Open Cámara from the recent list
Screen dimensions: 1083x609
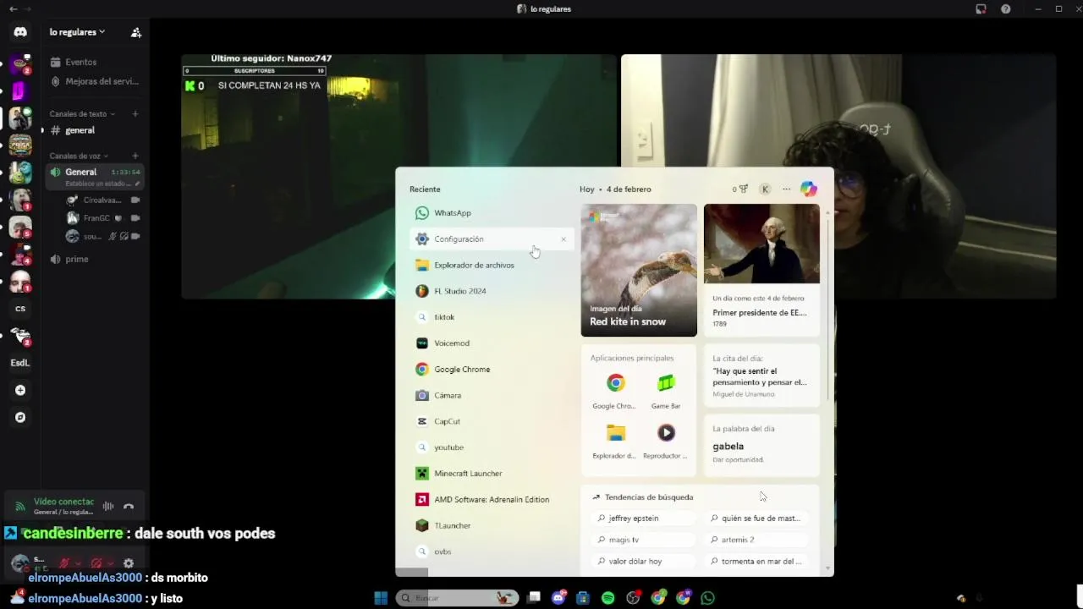[x=491, y=396]
